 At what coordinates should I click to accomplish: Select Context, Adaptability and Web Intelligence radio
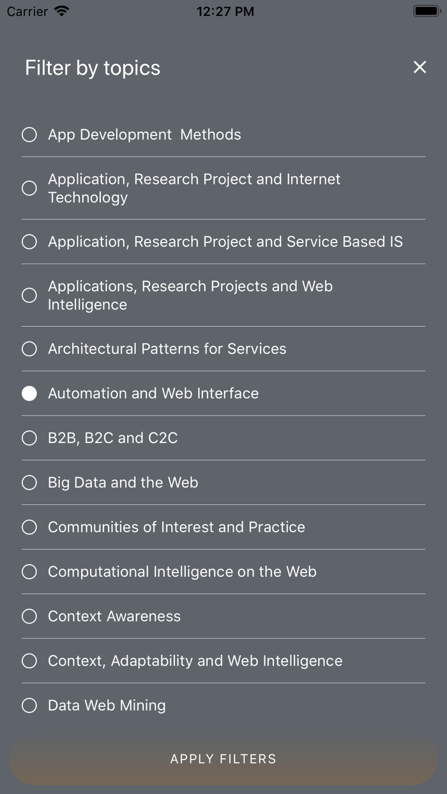[x=29, y=661]
